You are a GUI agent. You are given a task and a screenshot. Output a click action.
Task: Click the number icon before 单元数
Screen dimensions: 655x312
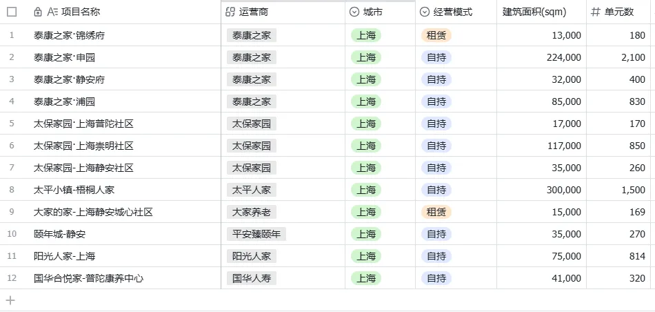point(595,12)
